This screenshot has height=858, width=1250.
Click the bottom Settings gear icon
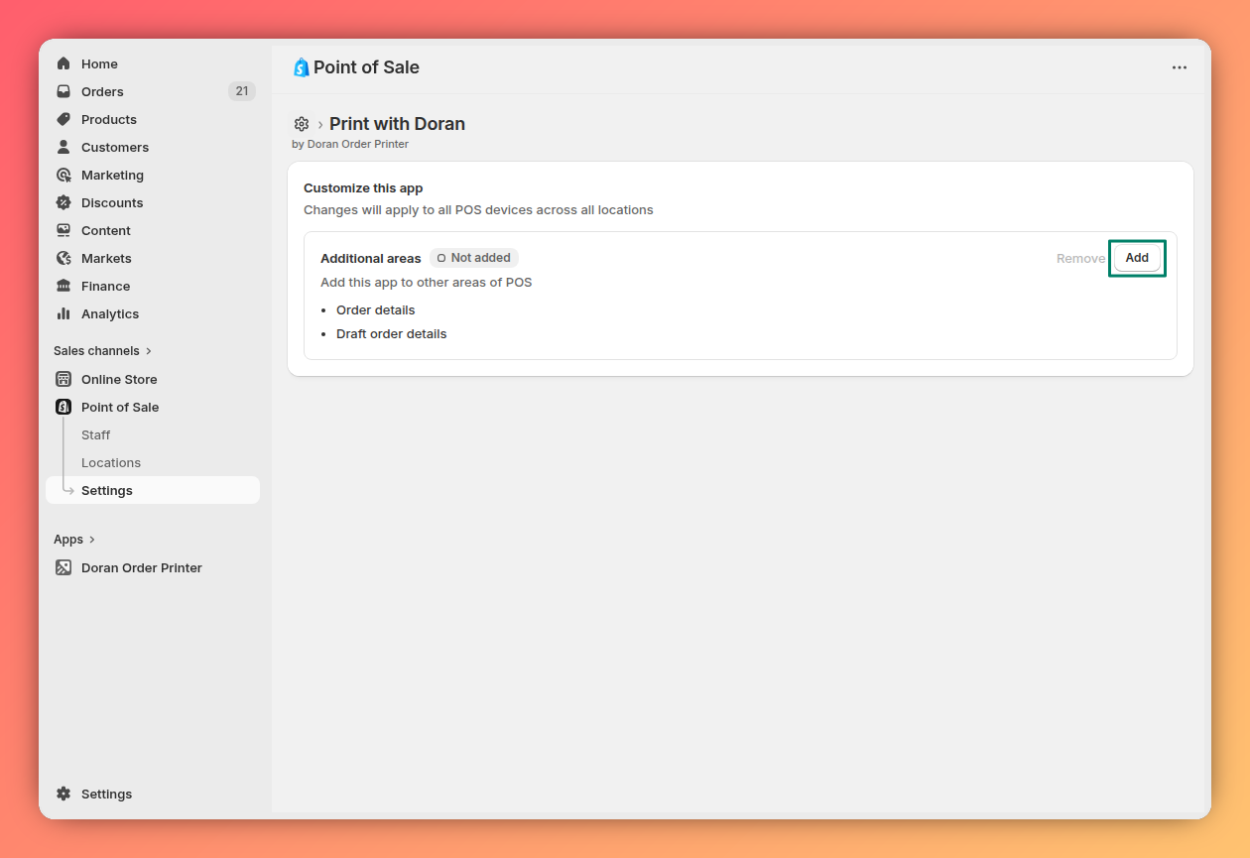point(63,794)
